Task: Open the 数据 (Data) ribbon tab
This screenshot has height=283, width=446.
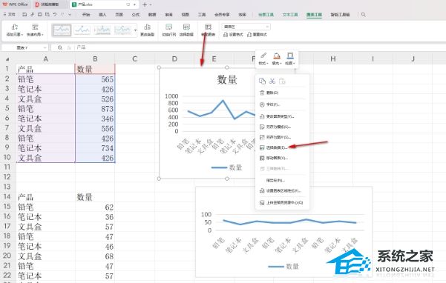Action: [x=152, y=15]
